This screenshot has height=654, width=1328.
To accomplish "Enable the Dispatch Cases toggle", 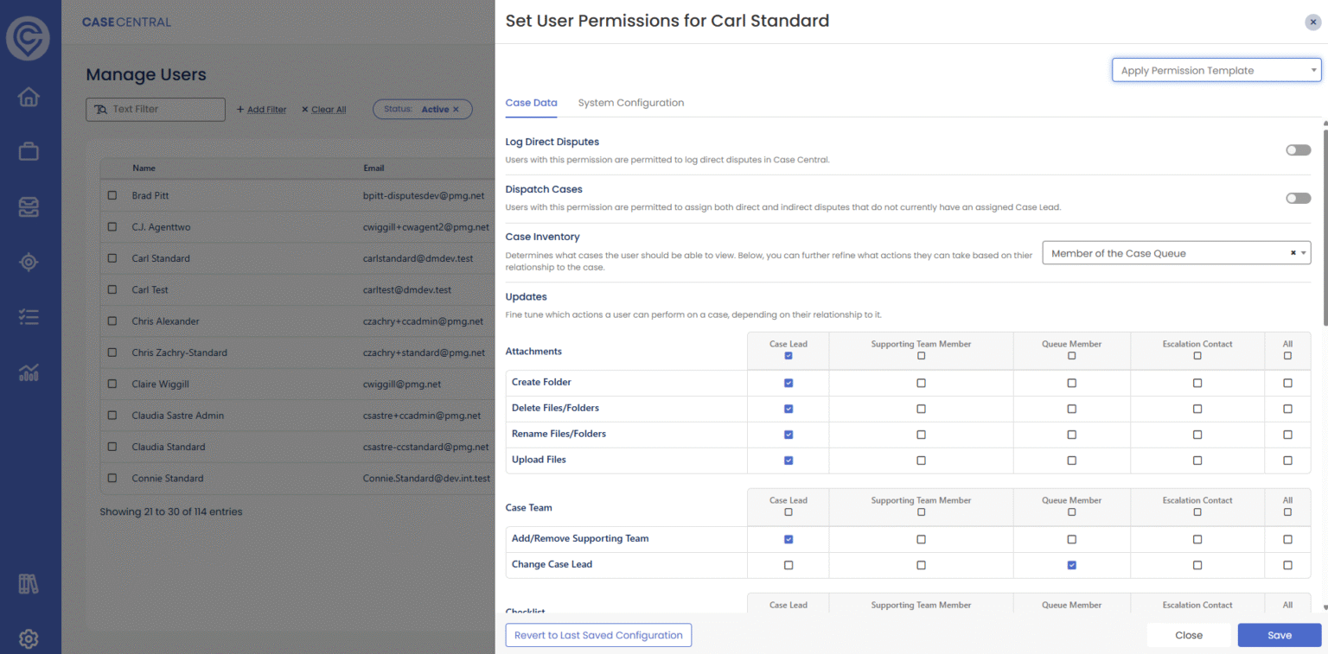I will 1298,198.
